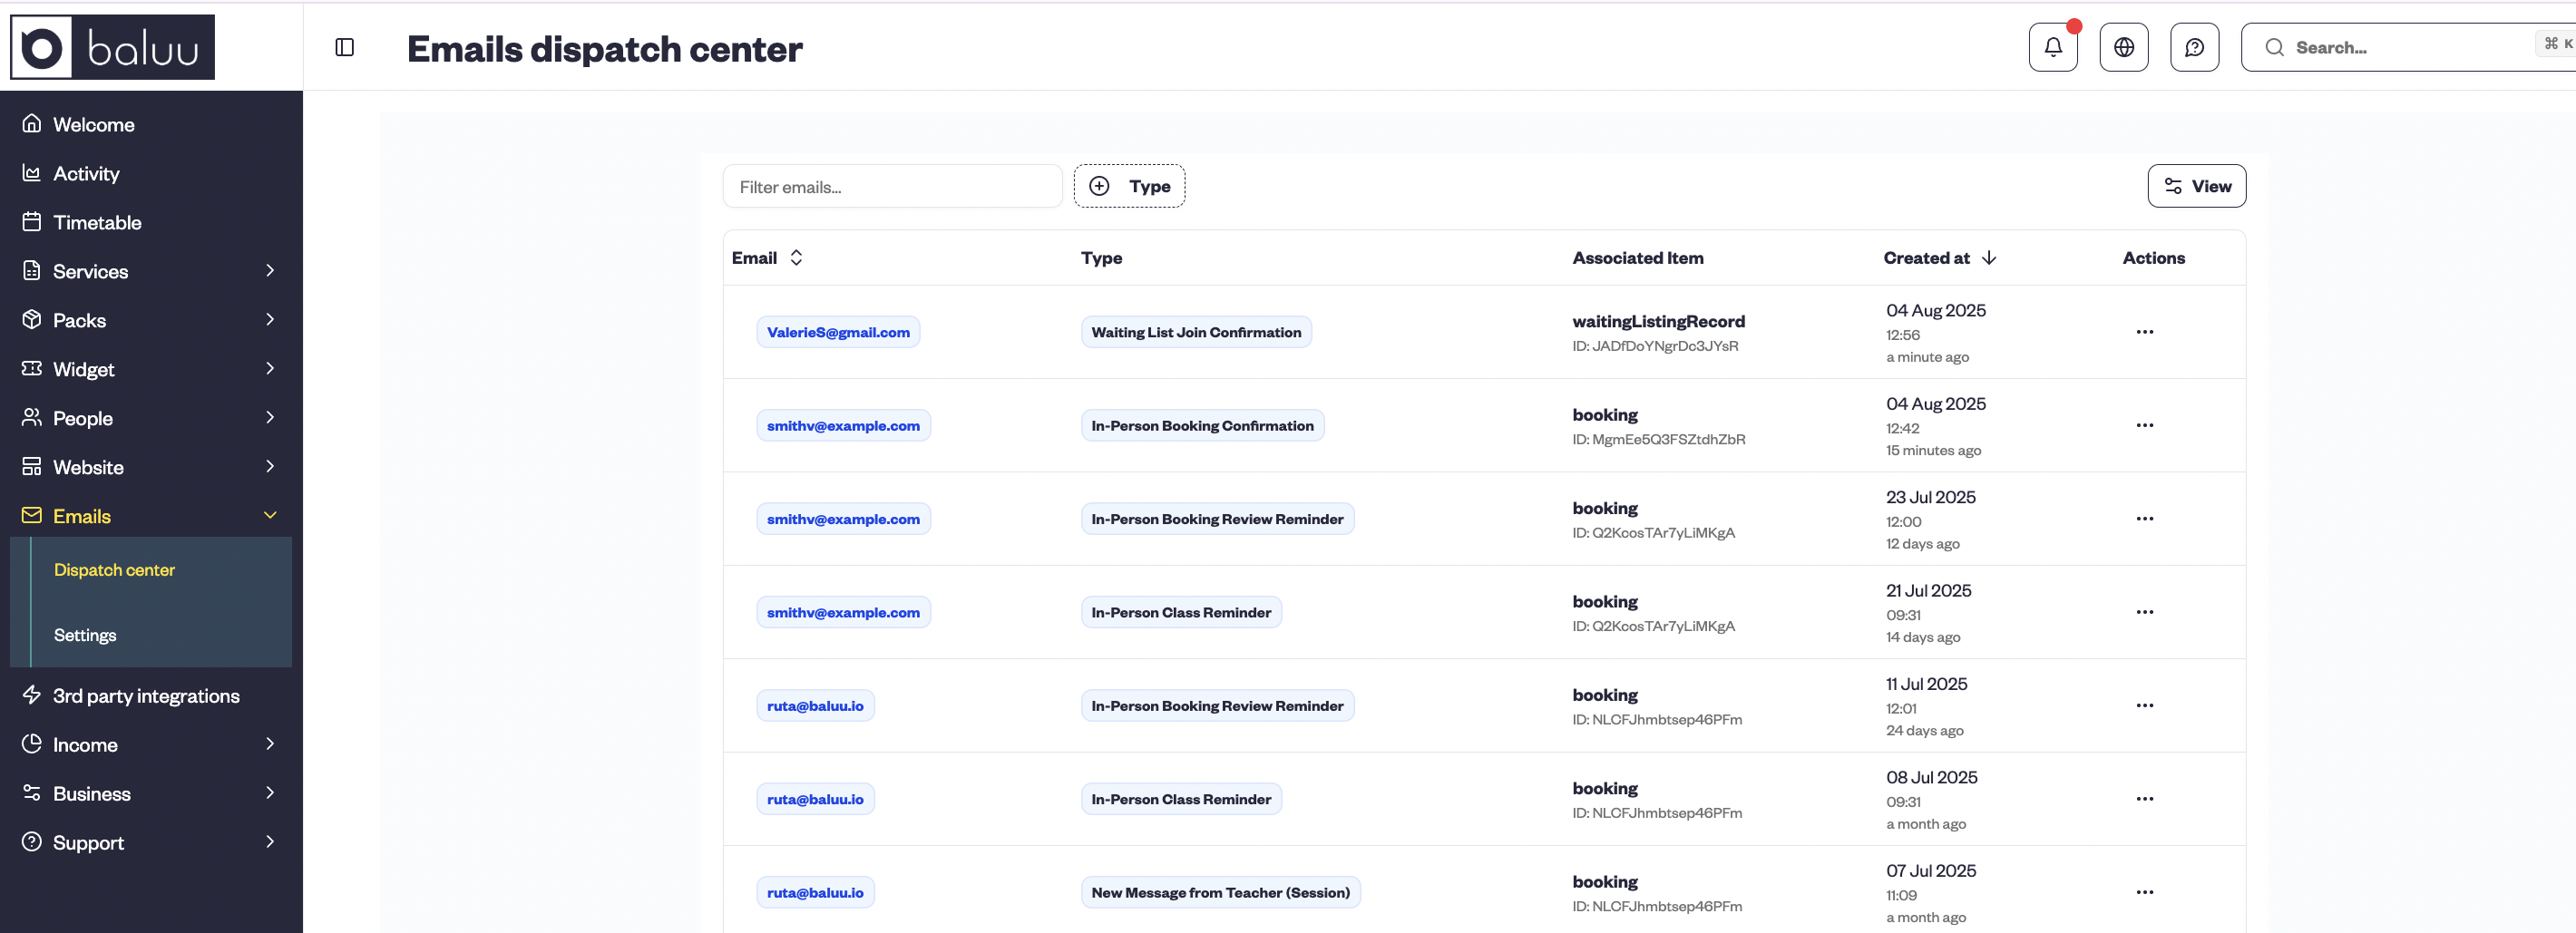The height and width of the screenshot is (933, 2576).
Task: Collapse the Emails submenu chevron
Action: (x=270, y=515)
